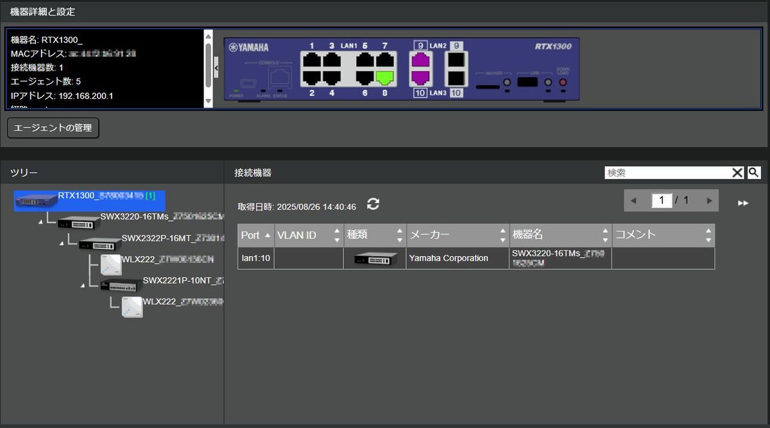Click the SWX2221P-10NT switch icon
The image size is (770, 428).
click(x=121, y=286)
